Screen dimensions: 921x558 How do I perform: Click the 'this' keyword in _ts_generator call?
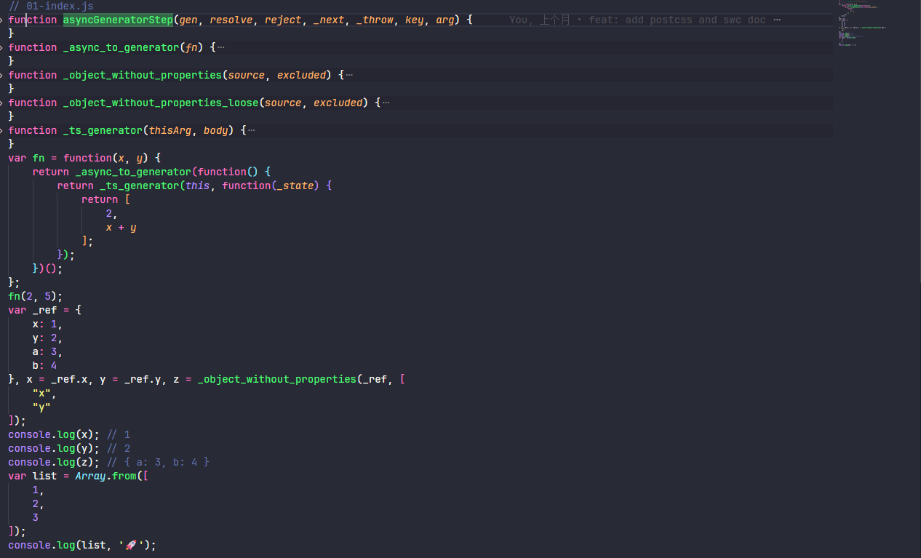click(x=197, y=186)
